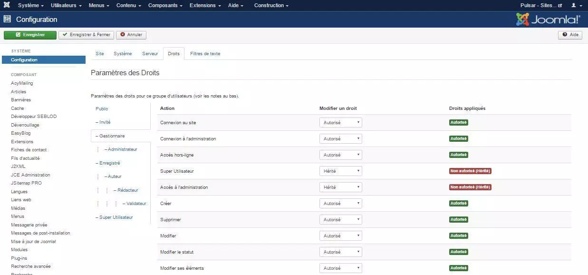Click the green Enregistrer button

(30, 35)
